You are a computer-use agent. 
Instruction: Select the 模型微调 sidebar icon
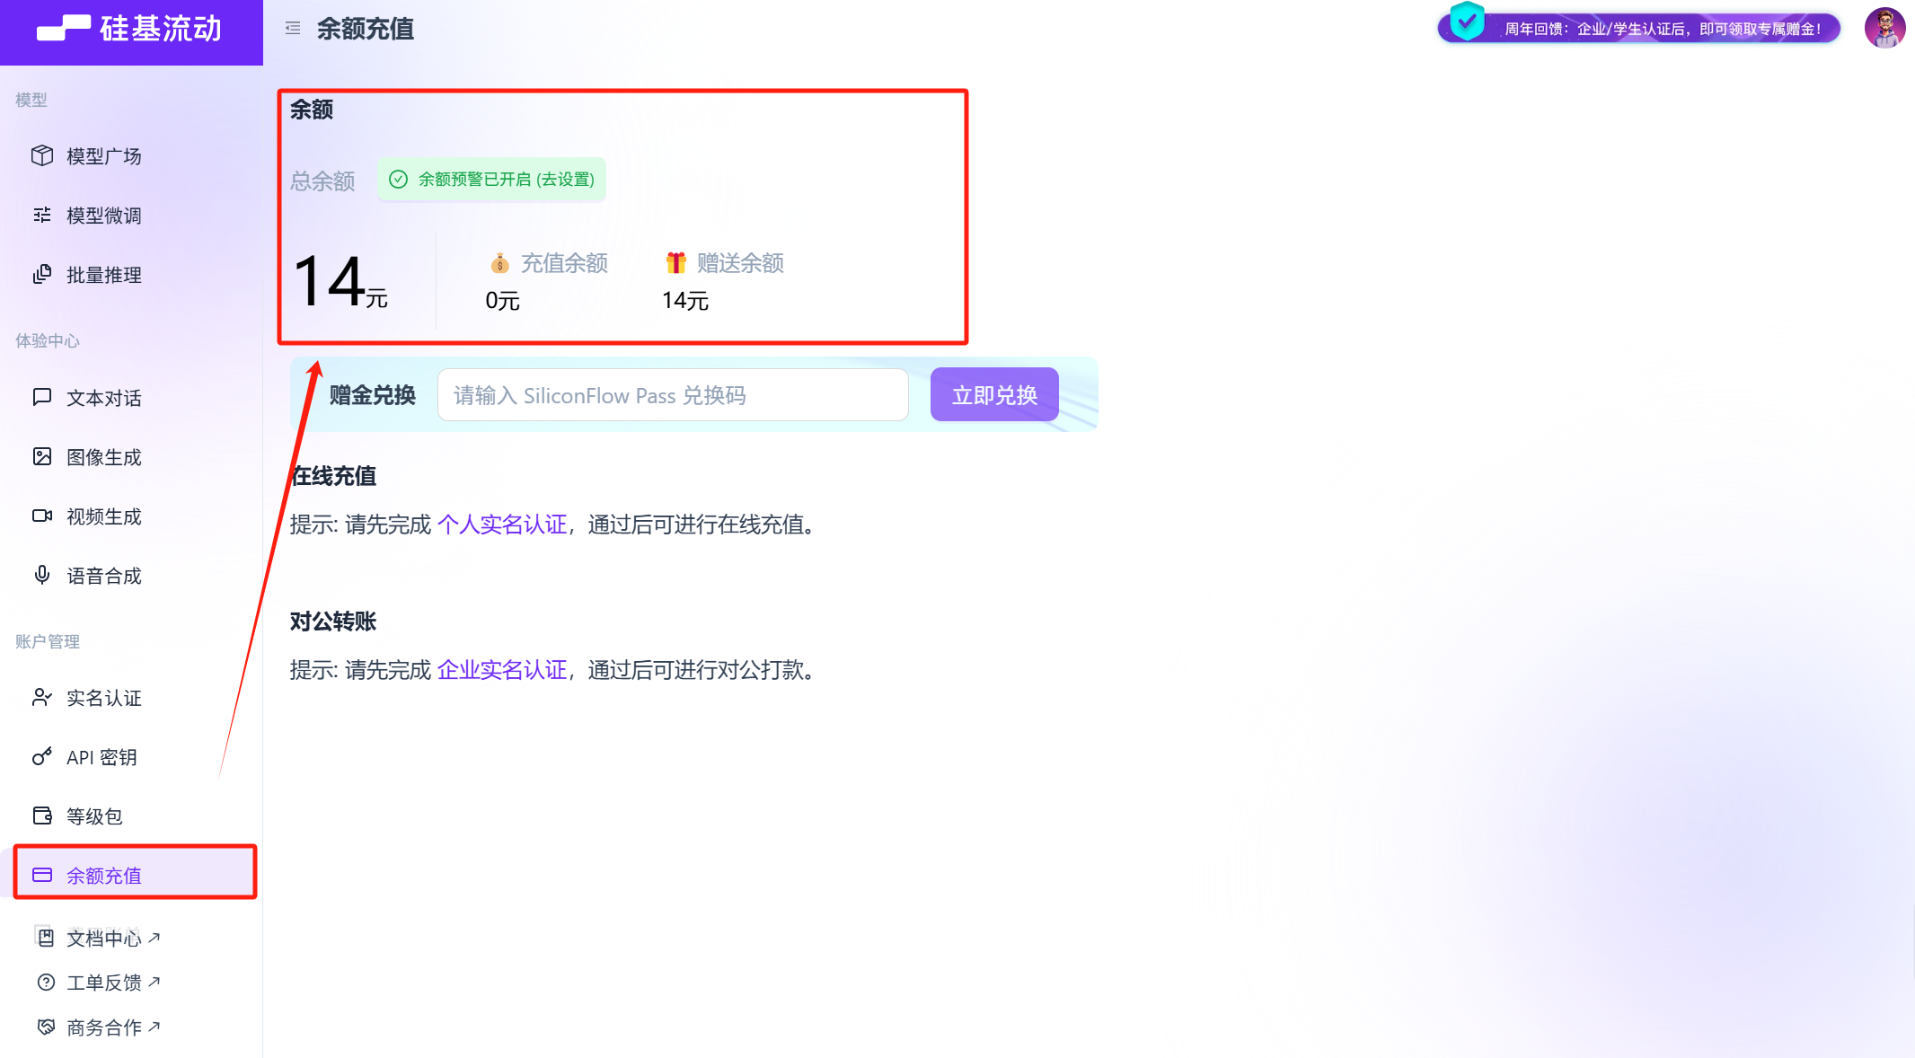click(101, 215)
